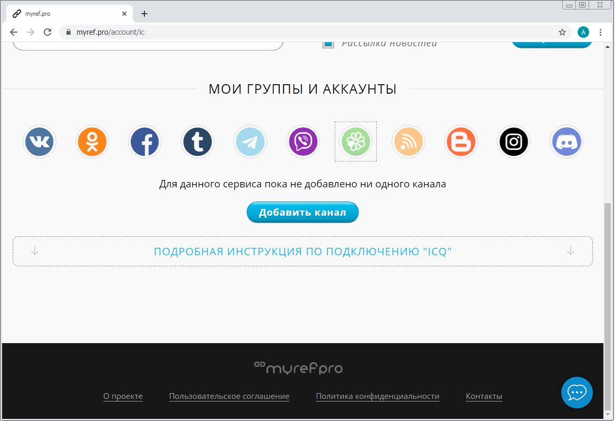
Task: Expand the ICQ connection instruction panel
Action: pyautogui.click(x=303, y=251)
